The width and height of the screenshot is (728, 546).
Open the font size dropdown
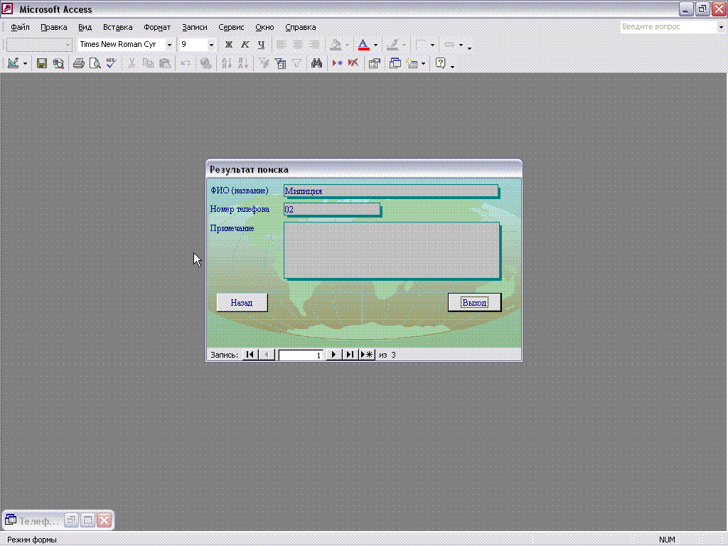point(211,45)
